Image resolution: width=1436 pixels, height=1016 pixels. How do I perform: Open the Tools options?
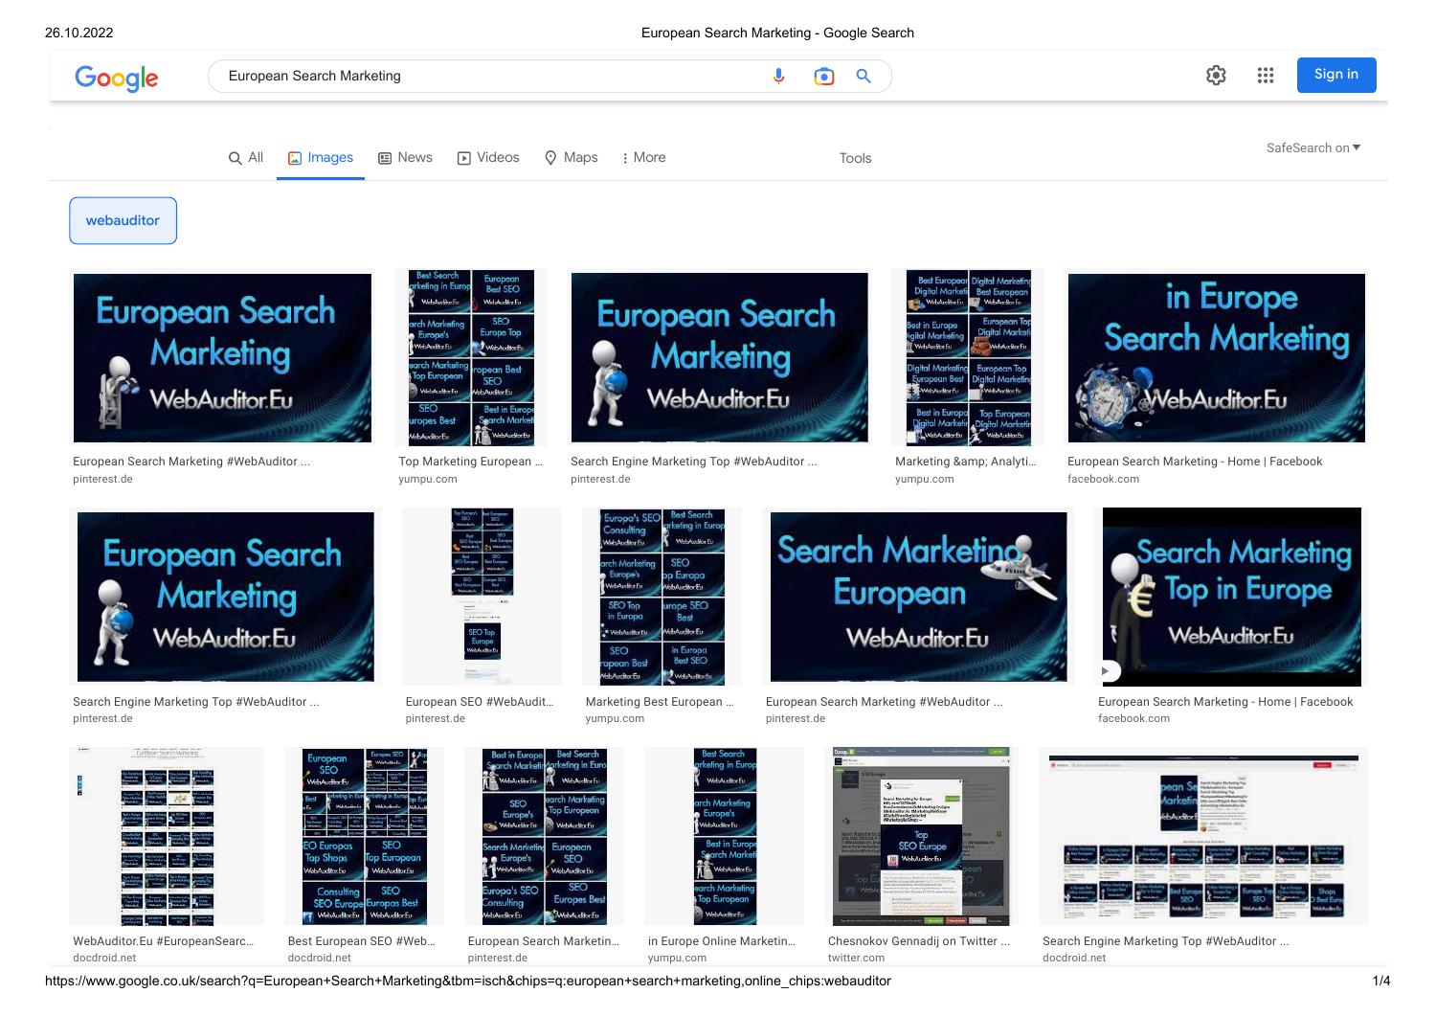854,158
